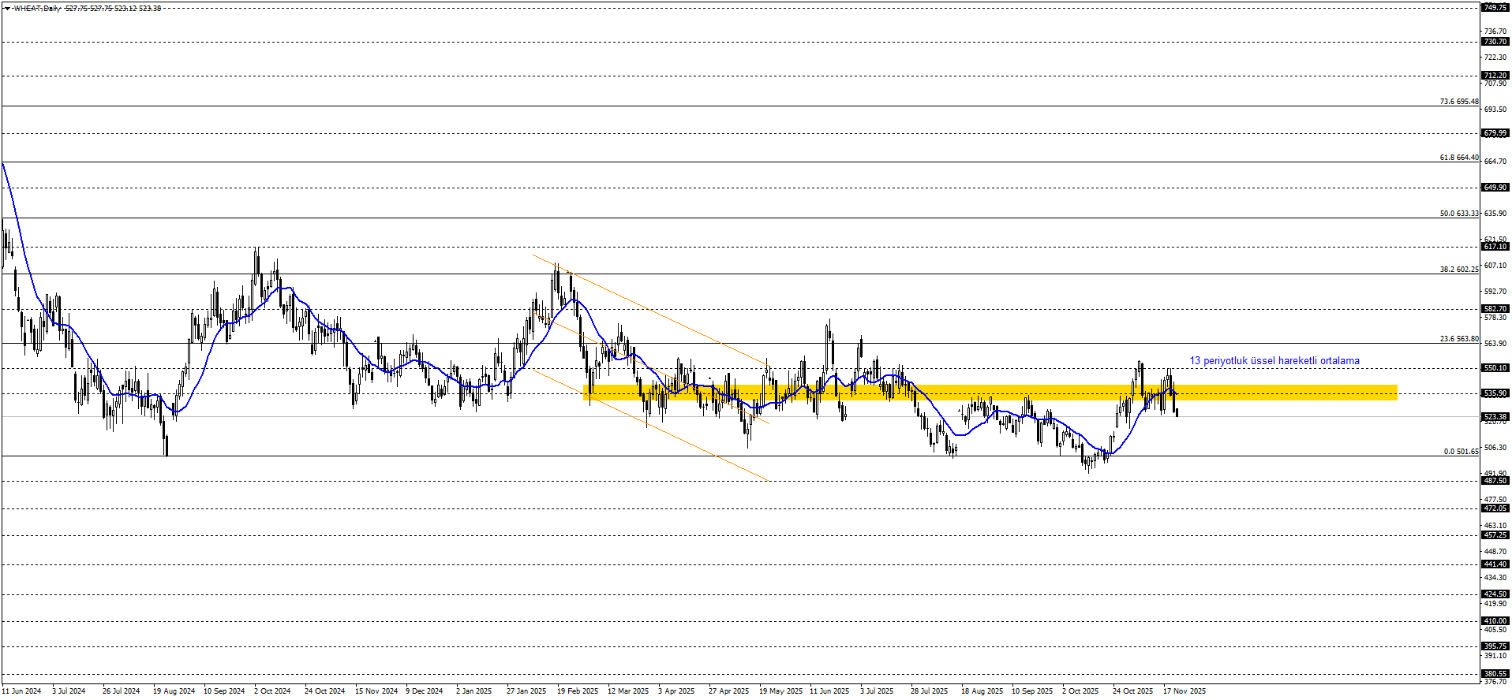This screenshot has width=1512, height=700.
Task: Select the 712.20 price level marker
Action: point(1495,76)
